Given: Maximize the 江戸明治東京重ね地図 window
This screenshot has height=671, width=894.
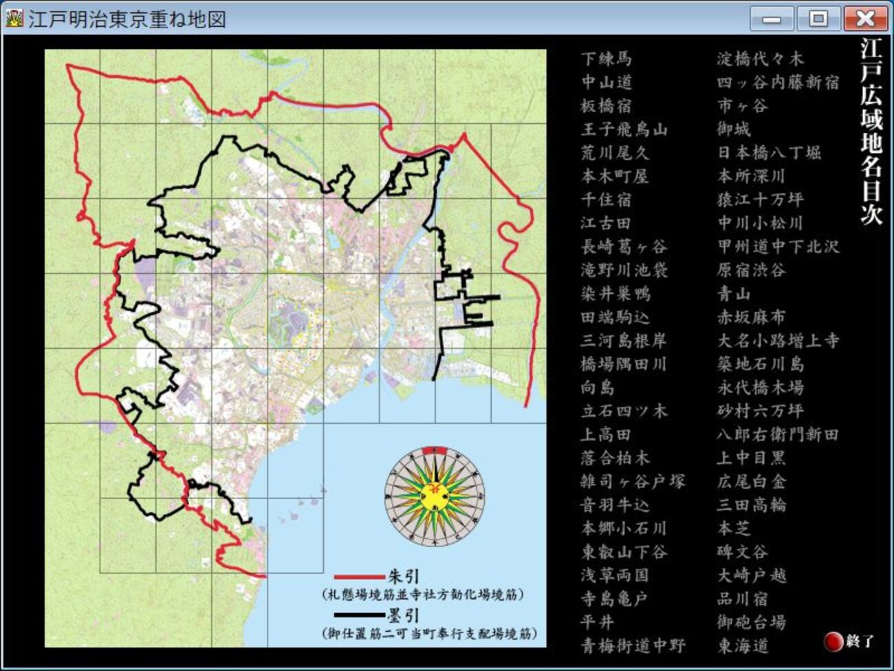Looking at the screenshot, I should [x=818, y=19].
